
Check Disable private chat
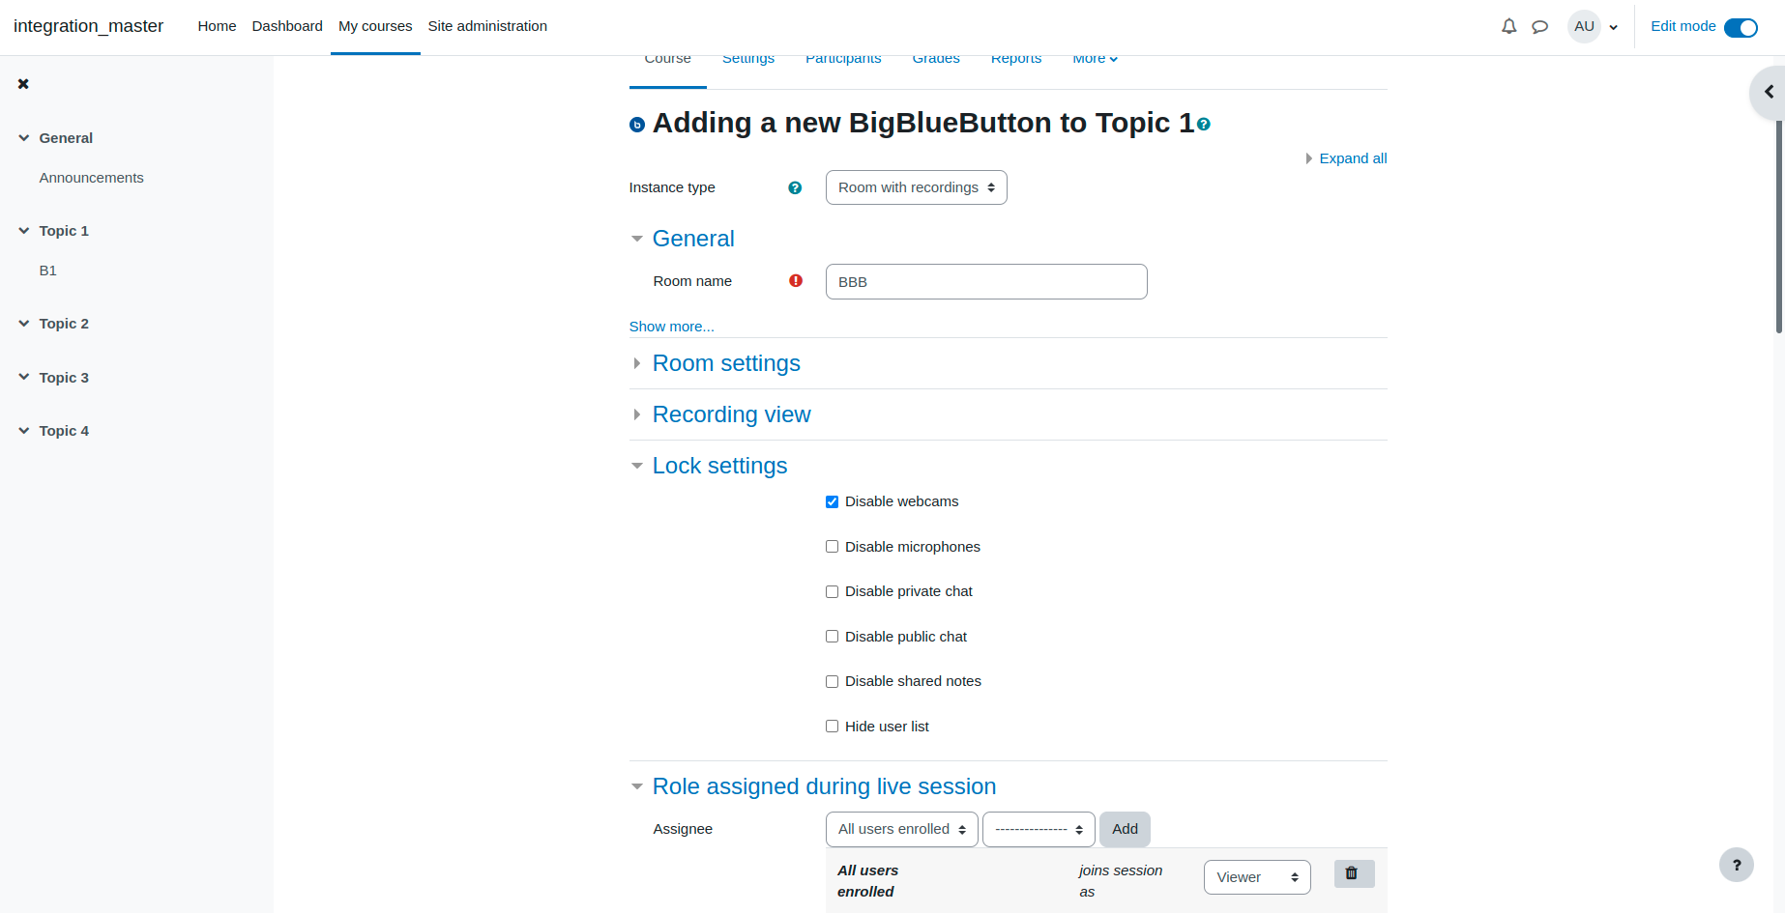[832, 591]
